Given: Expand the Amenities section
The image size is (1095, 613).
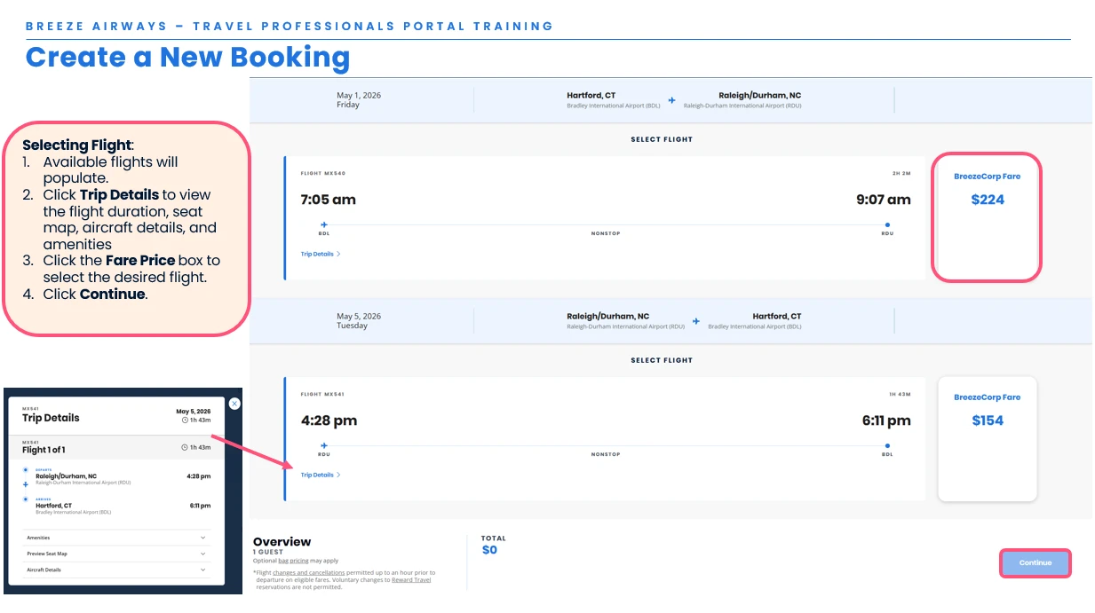Looking at the screenshot, I should point(116,538).
